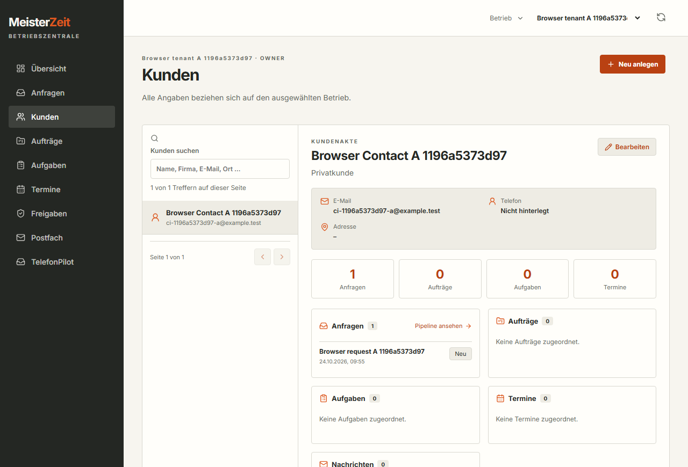Click the Neu anlegen button
This screenshot has height=467, width=688.
tap(633, 64)
